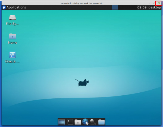The height and width of the screenshot is (127, 163).
Task: Open the desktop user menu
Action: pos(155,7)
